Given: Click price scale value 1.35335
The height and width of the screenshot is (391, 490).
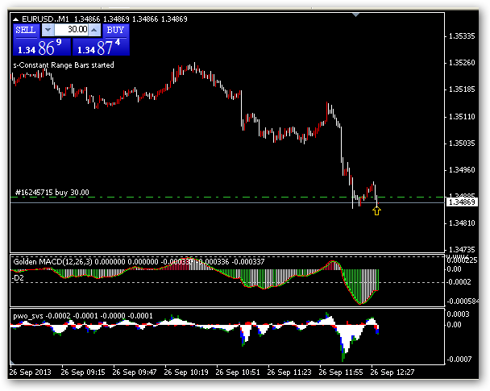Looking at the screenshot, I should [x=462, y=36].
